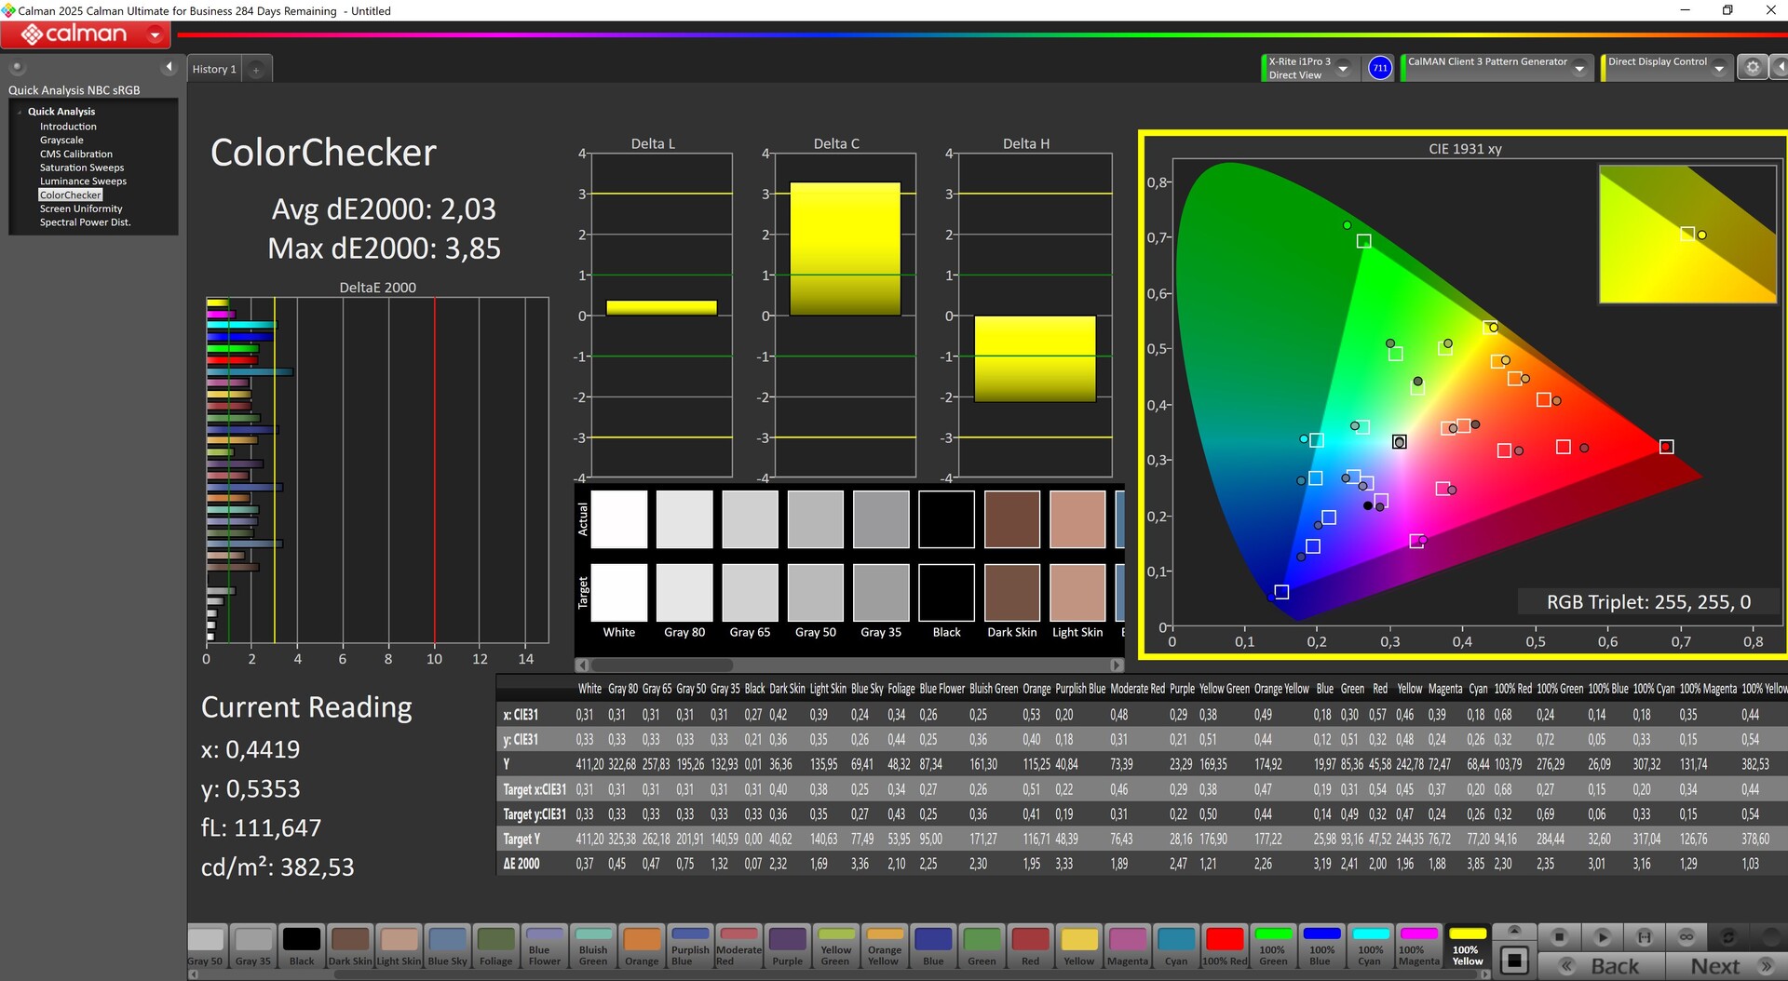This screenshot has width=1788, height=981.
Task: Click the continuous read infinity icon
Action: point(1686,936)
